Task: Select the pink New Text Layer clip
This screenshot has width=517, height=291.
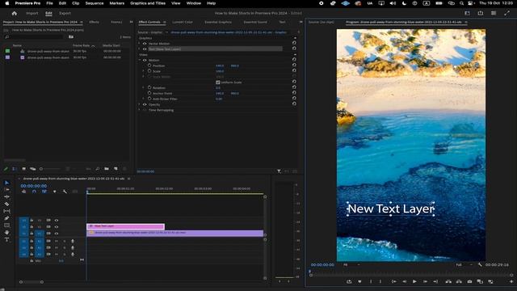Action: pos(126,226)
